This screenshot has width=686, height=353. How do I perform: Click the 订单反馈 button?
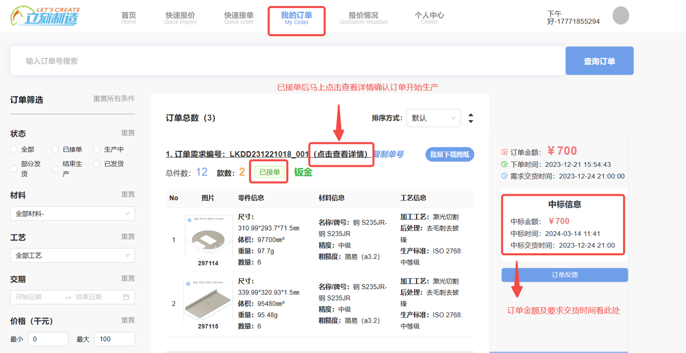pos(564,275)
